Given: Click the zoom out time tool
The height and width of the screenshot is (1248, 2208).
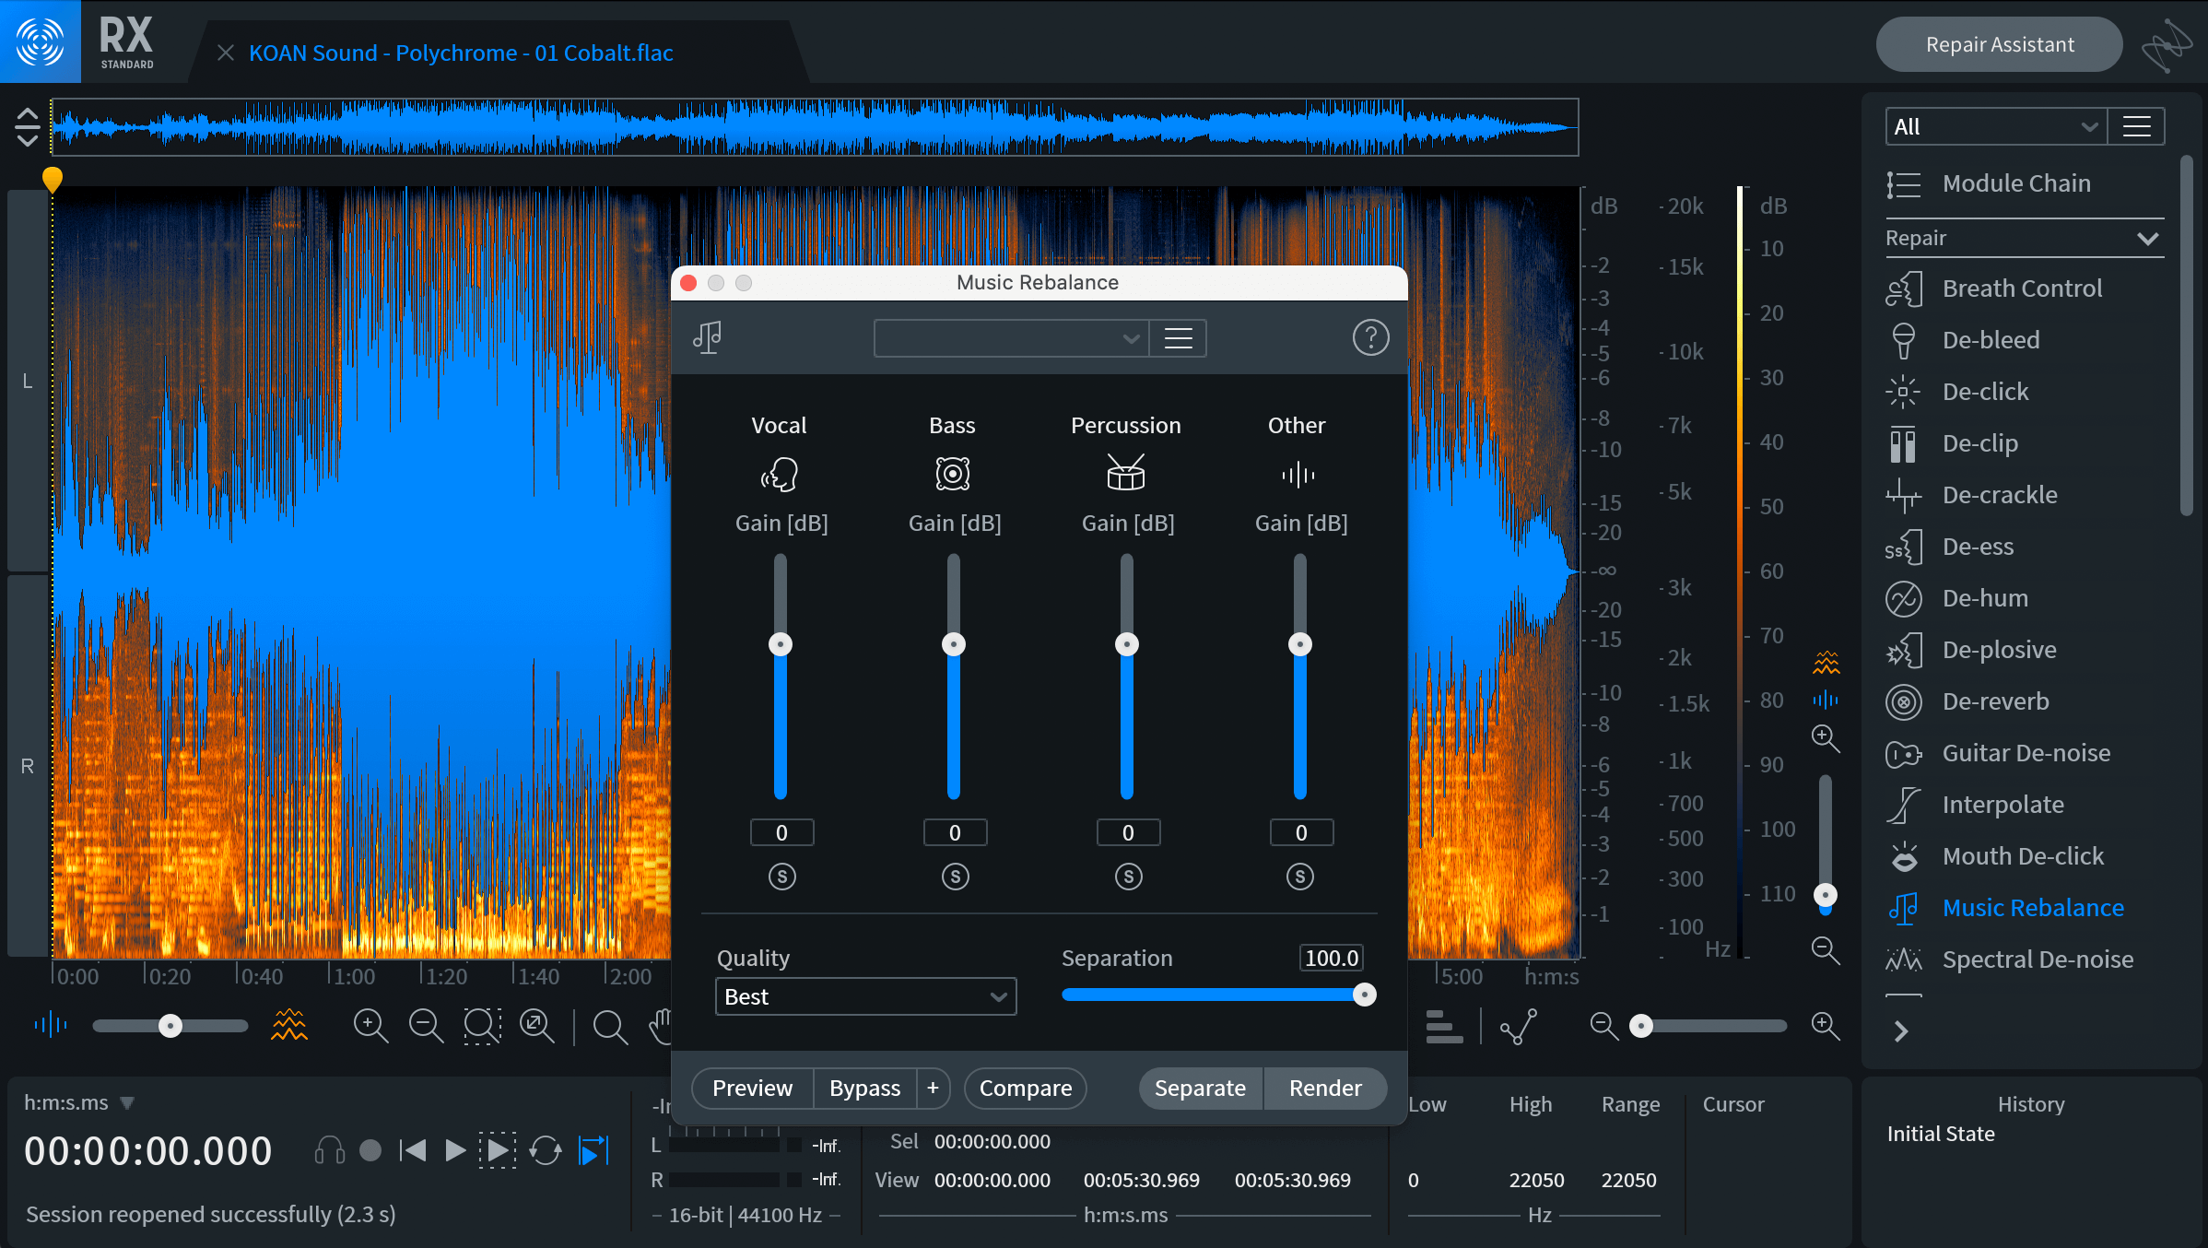Looking at the screenshot, I should pyautogui.click(x=426, y=1025).
